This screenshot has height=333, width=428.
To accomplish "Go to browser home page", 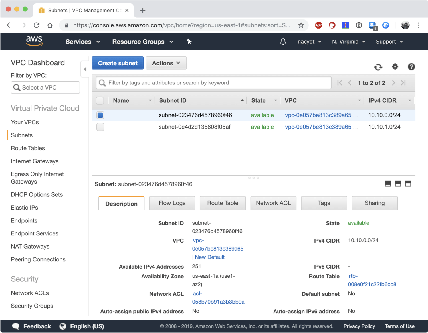I will pyautogui.click(x=50, y=25).
